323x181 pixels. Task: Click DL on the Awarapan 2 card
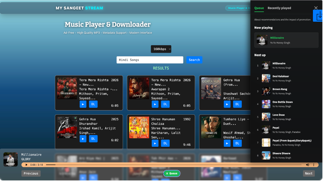pos(165,104)
